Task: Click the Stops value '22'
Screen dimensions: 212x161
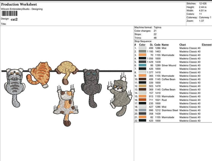Action: [155, 34]
